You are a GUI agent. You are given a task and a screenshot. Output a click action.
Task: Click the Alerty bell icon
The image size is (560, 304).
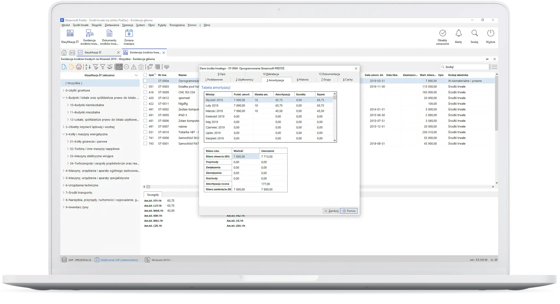click(x=459, y=33)
